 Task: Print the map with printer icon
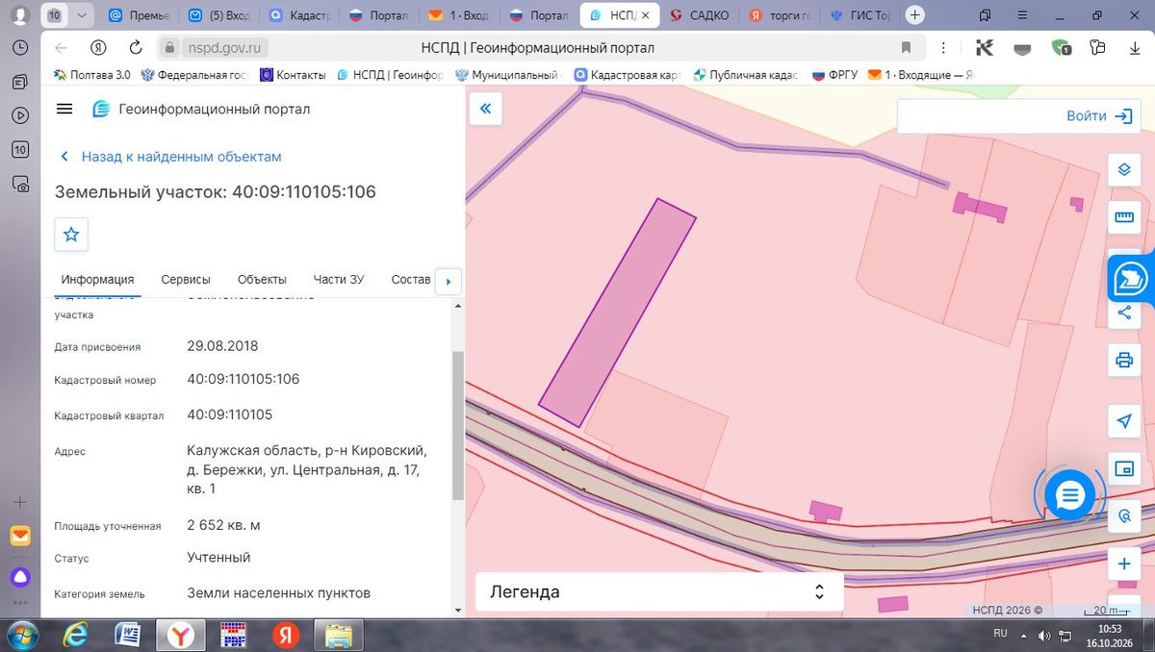pos(1123,361)
